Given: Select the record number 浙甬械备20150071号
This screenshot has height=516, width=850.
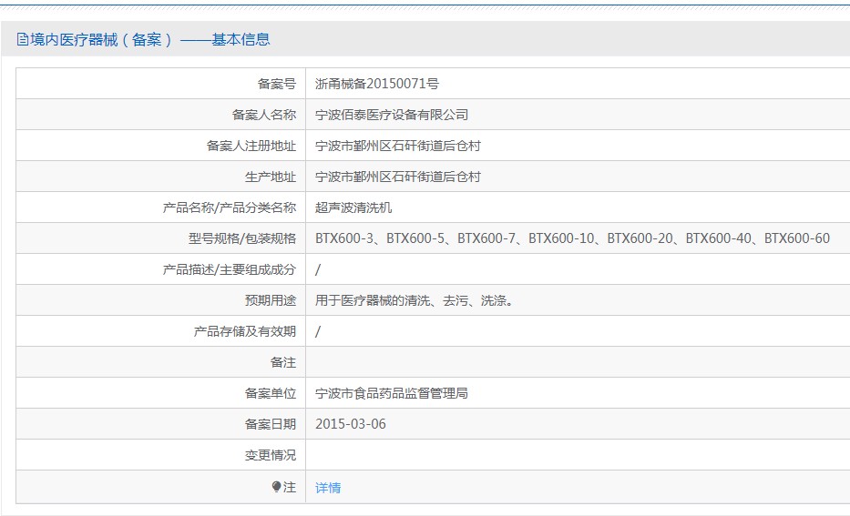Looking at the screenshot, I should 377,84.
